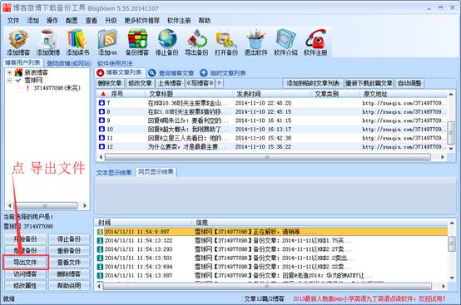Click the 访问博客 button

pyautogui.click(x=25, y=274)
